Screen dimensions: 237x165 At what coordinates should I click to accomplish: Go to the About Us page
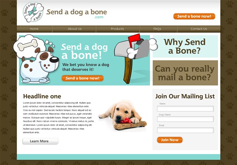click(x=75, y=29)
